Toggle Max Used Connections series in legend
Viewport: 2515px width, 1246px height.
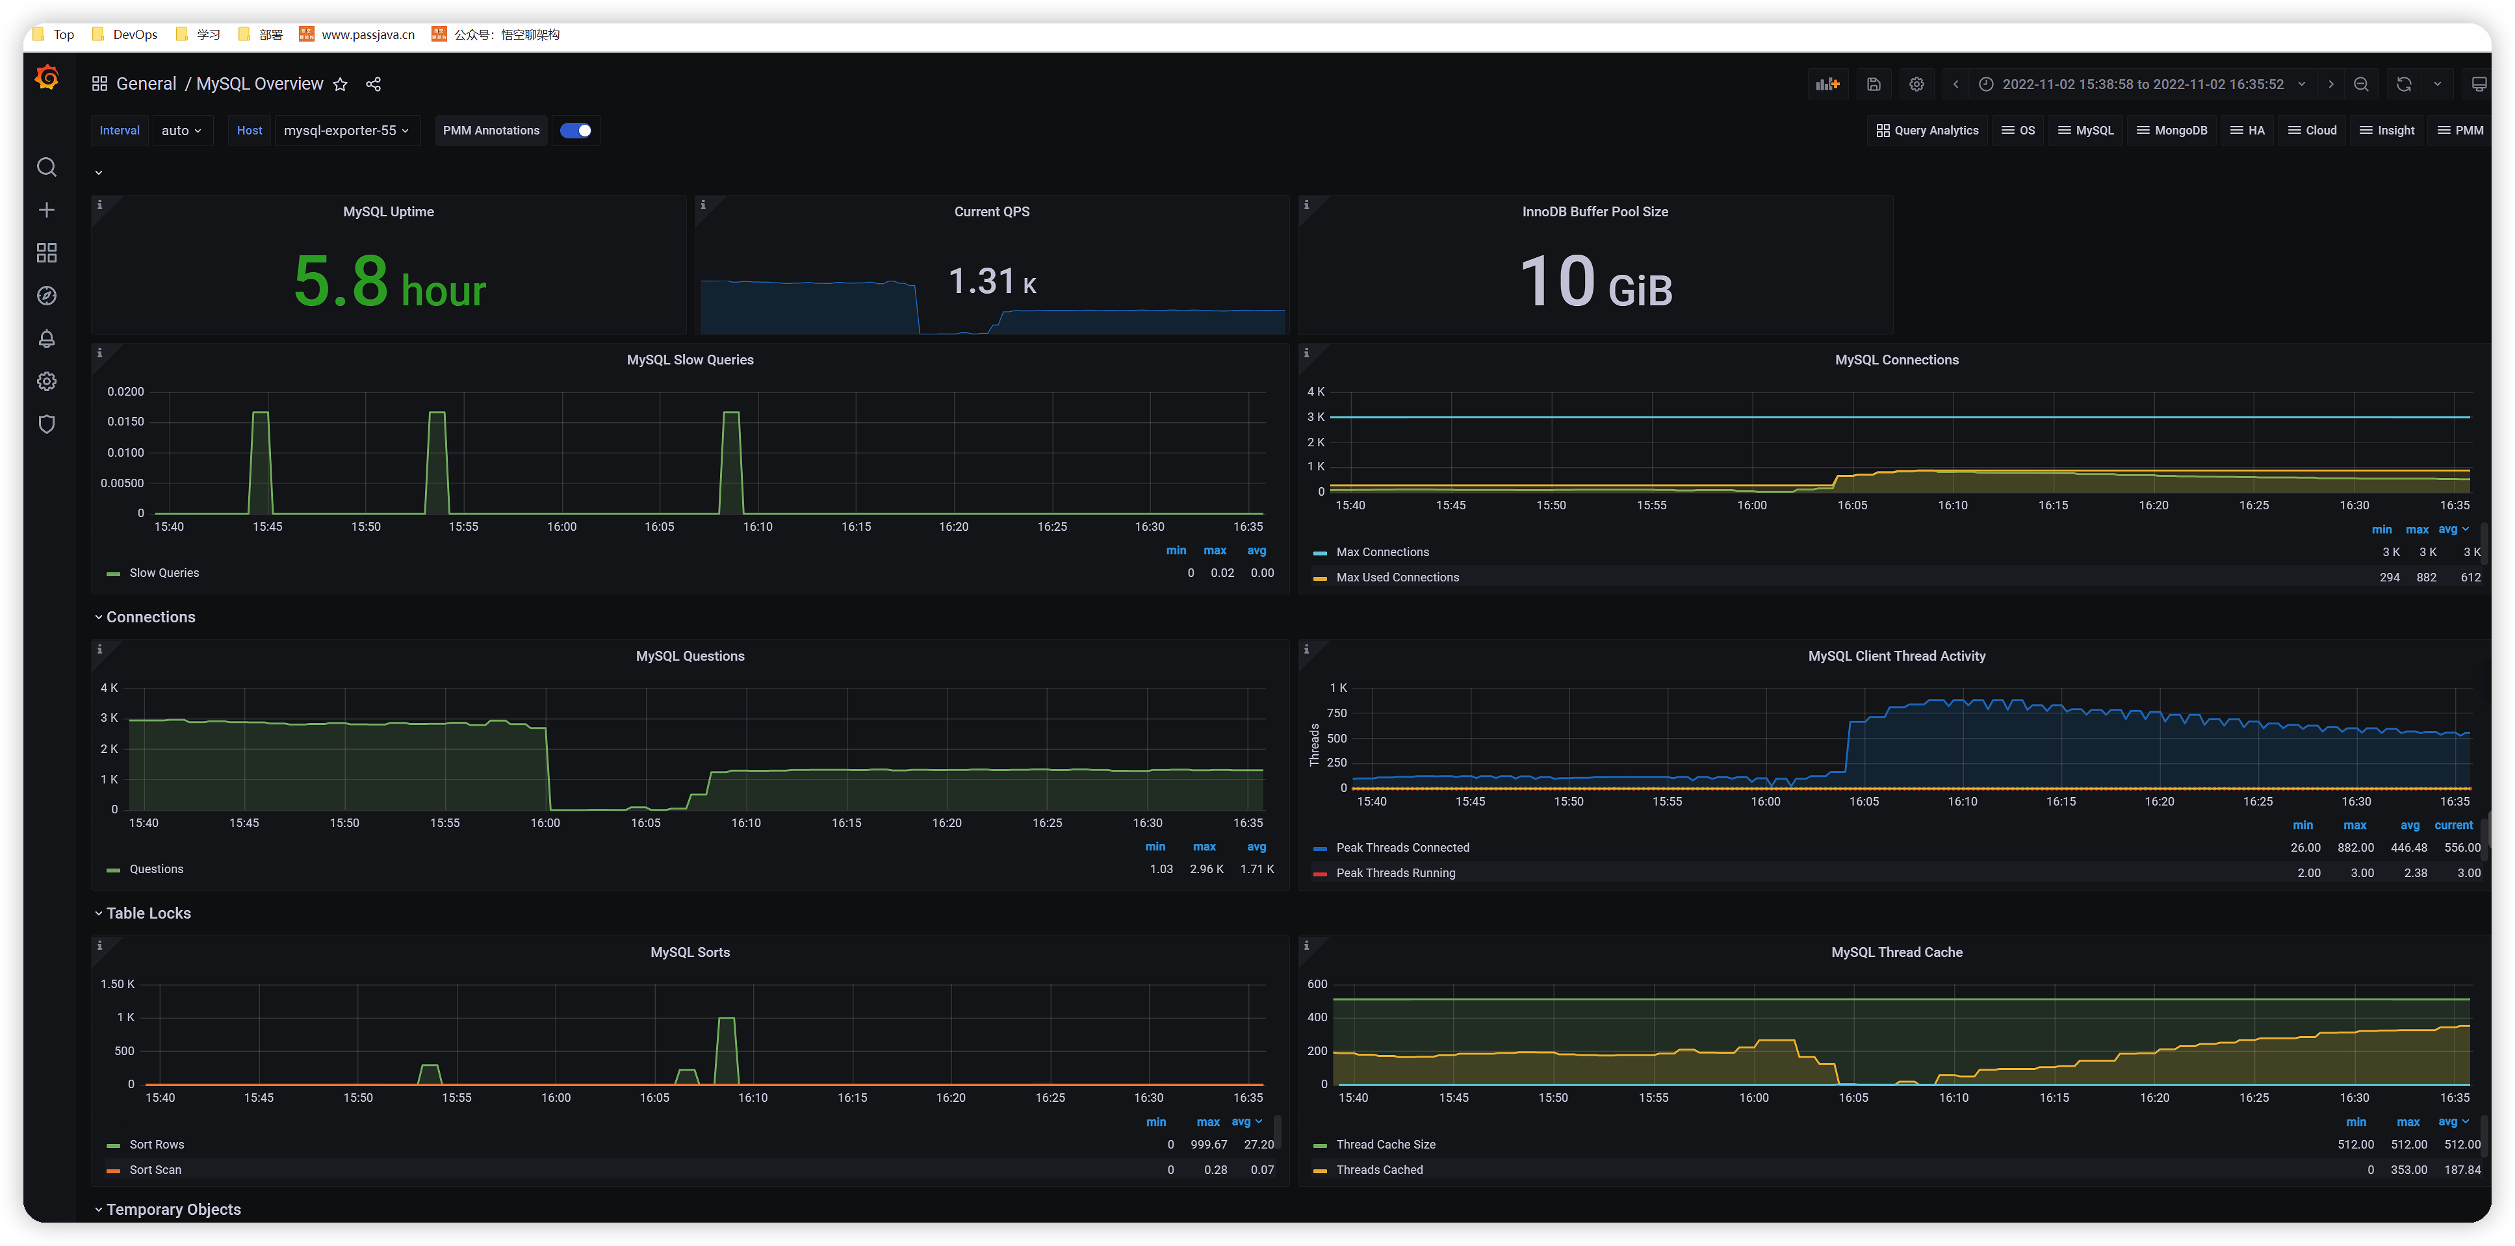coord(1397,578)
